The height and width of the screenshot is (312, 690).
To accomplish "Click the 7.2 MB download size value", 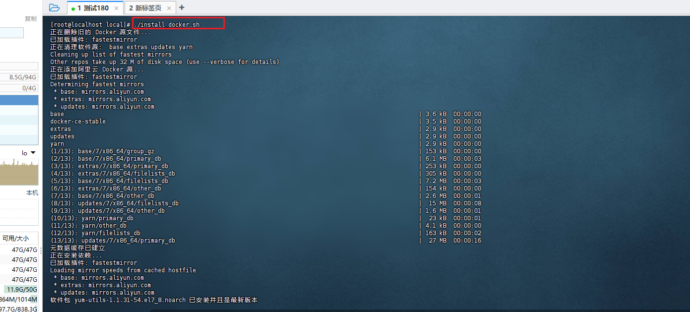I will [436, 181].
